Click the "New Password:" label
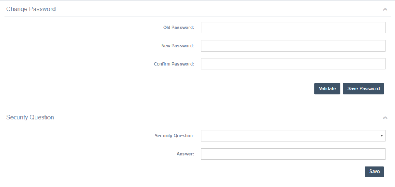Image resolution: width=395 pixels, height=187 pixels. (x=177, y=46)
